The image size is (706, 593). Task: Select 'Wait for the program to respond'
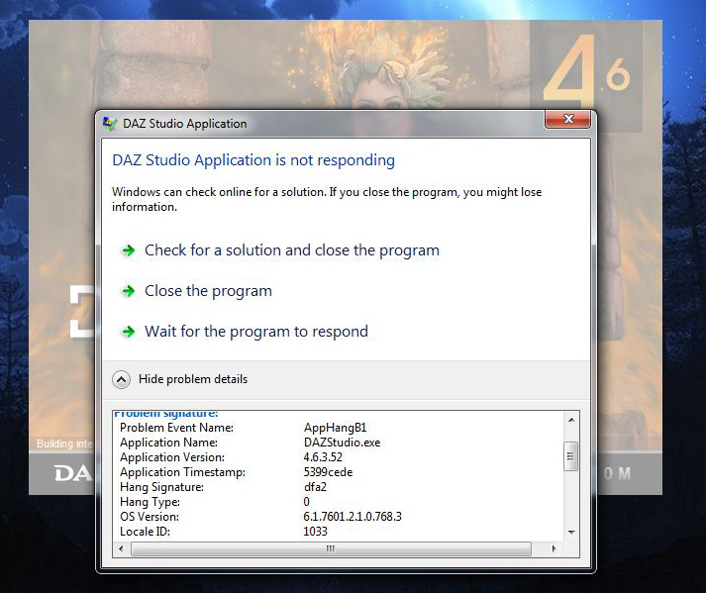coord(256,332)
